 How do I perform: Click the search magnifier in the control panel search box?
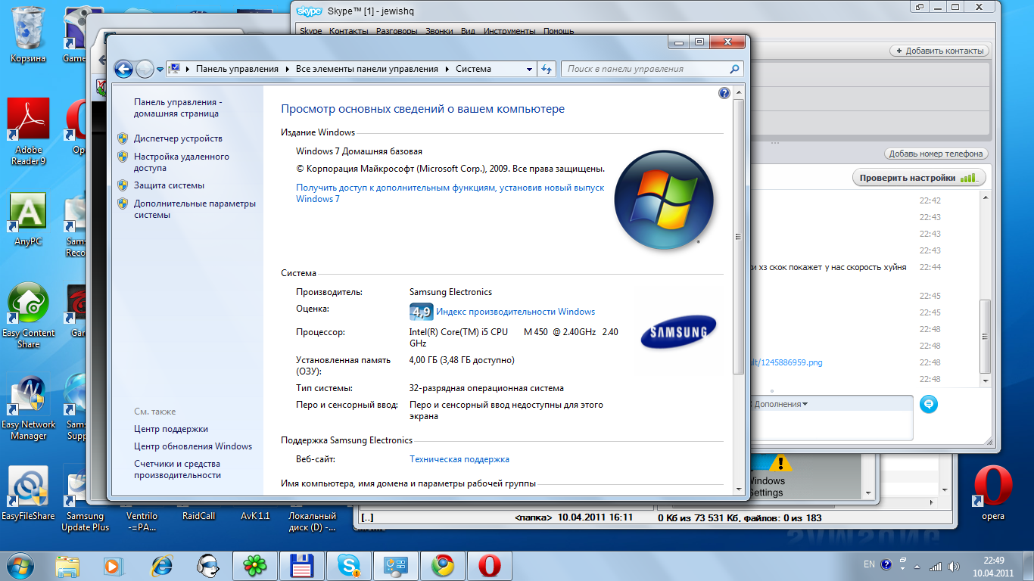pos(734,69)
